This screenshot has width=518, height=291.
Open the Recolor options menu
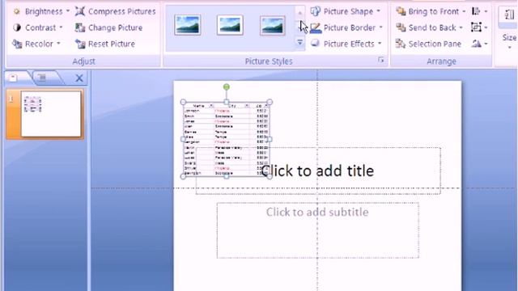coord(36,44)
